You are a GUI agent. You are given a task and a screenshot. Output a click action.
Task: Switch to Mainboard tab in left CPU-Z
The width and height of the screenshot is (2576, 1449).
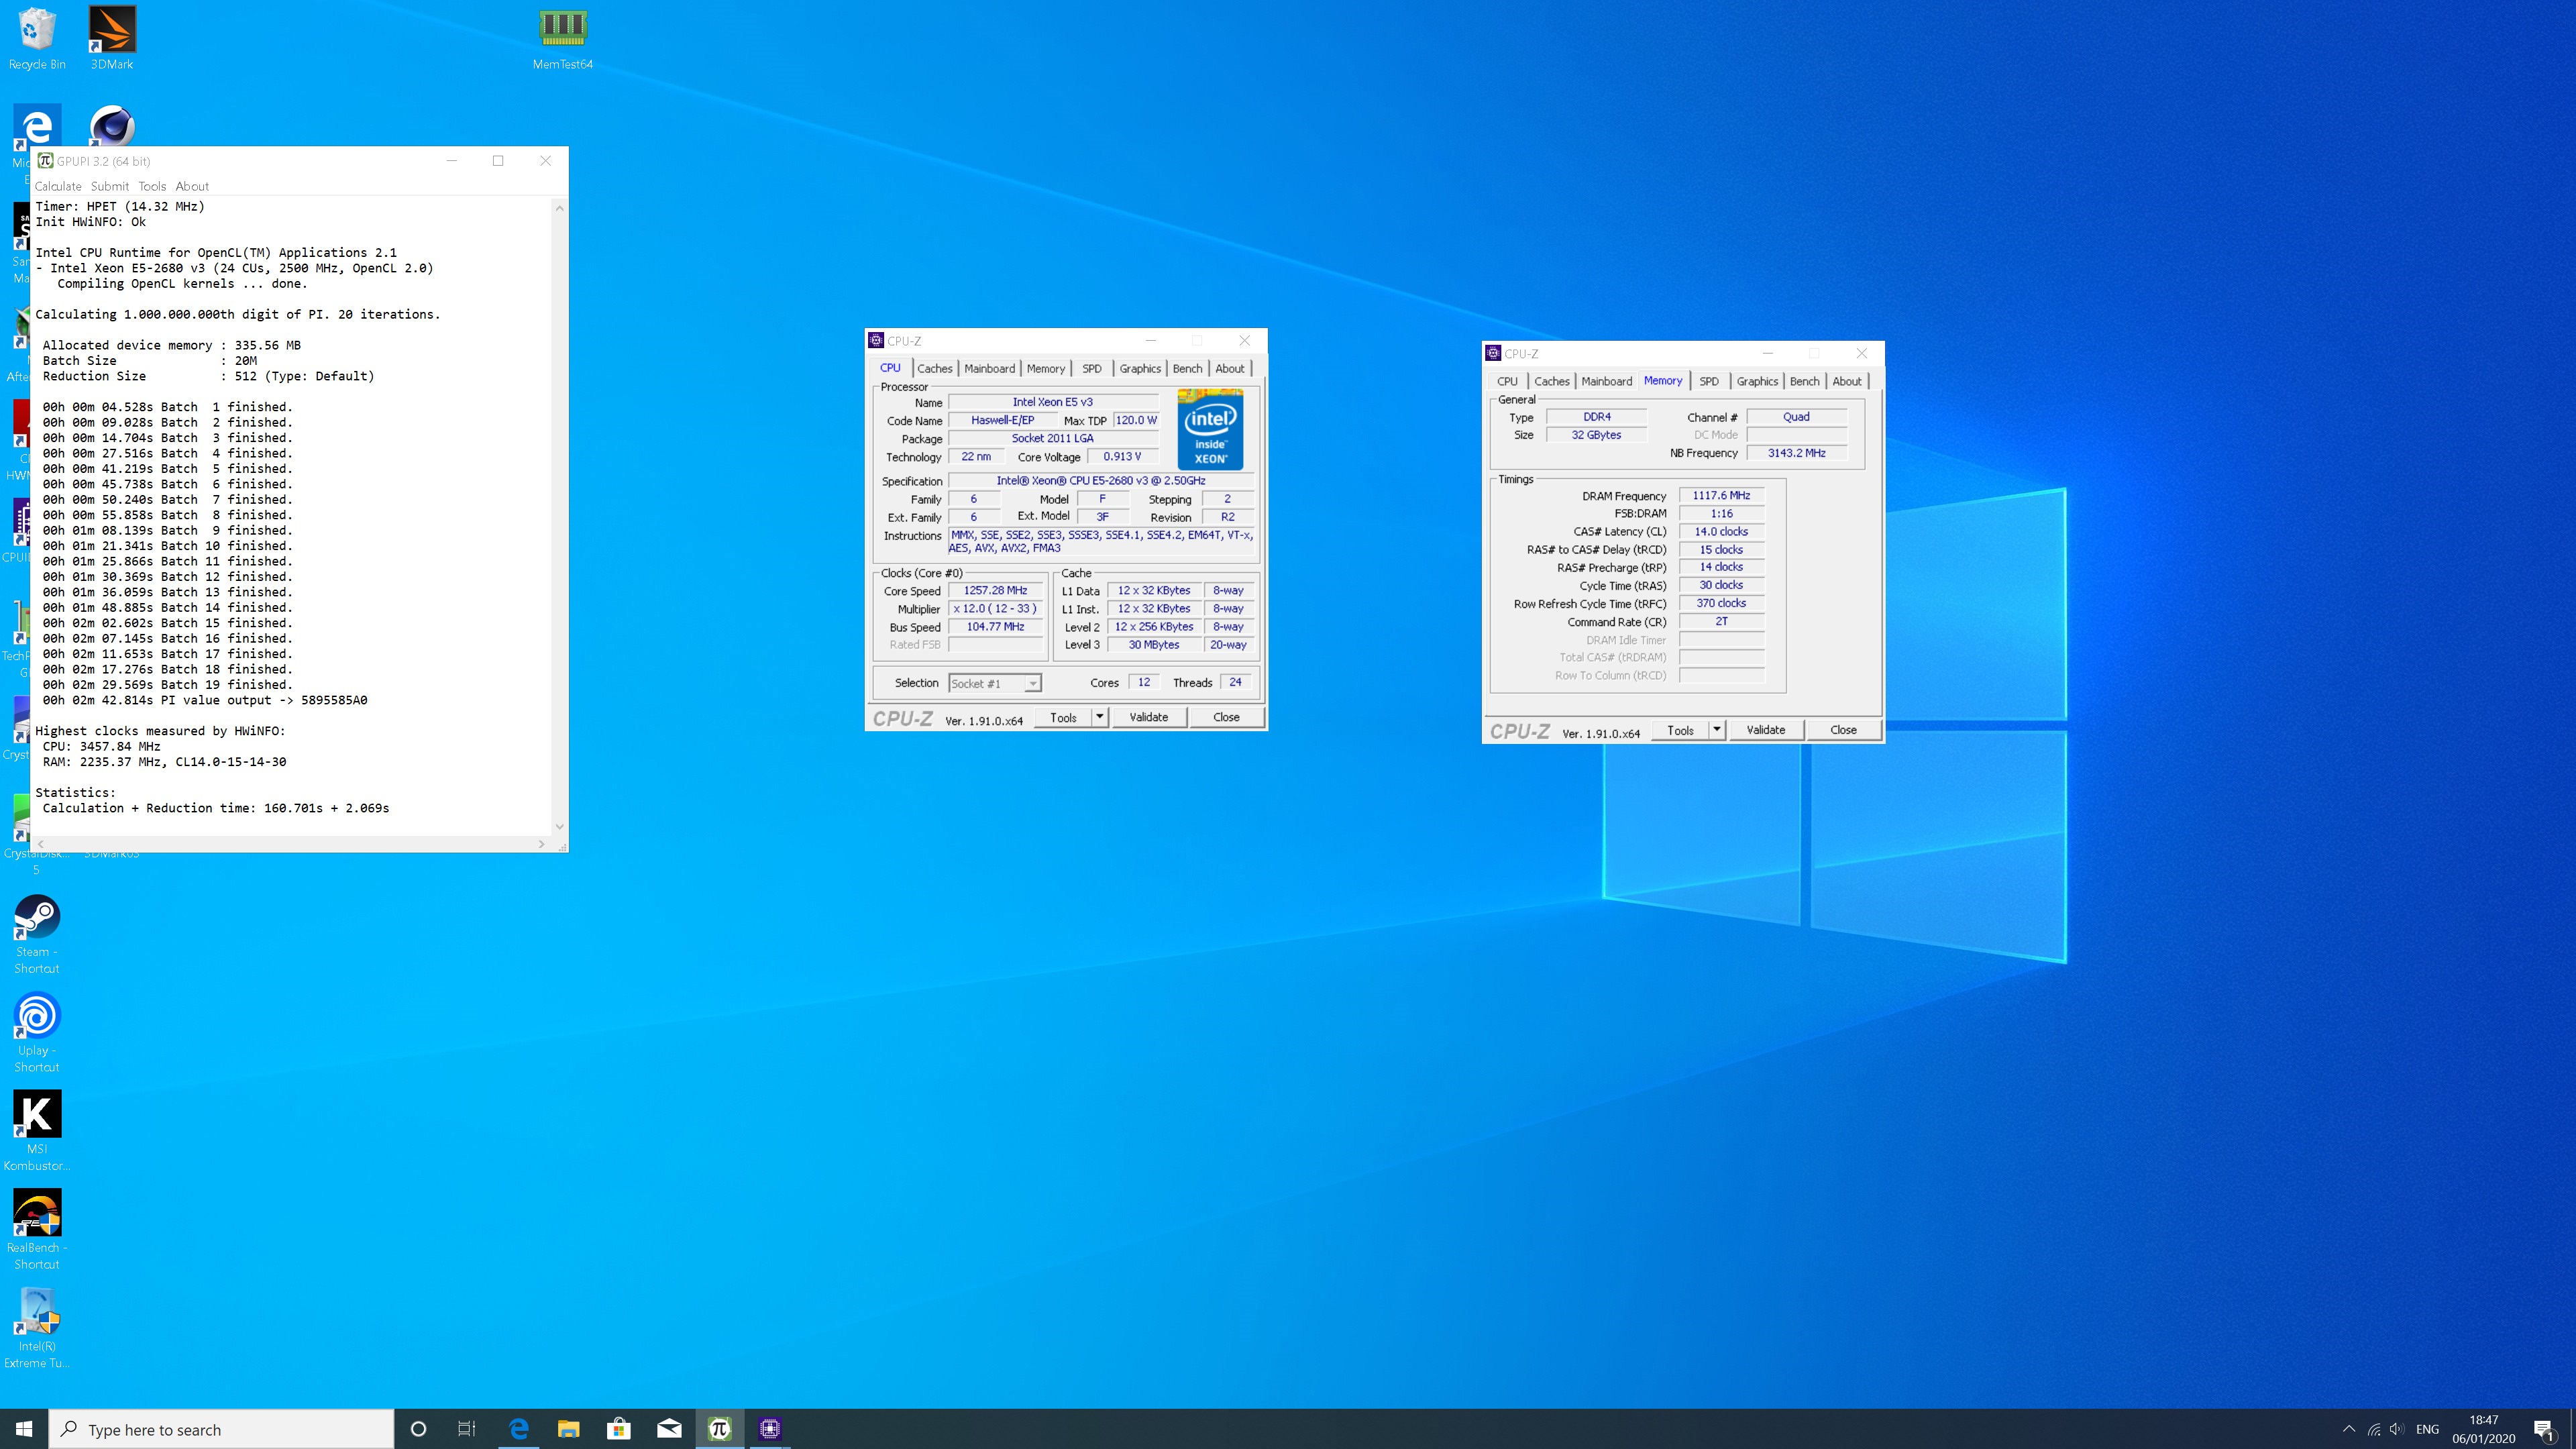click(989, 369)
